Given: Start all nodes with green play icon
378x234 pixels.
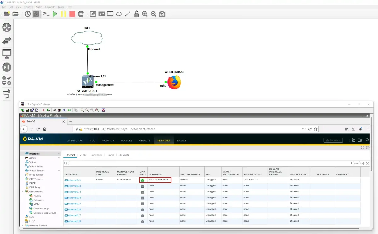Looking at the screenshot, I should (x=55, y=14).
